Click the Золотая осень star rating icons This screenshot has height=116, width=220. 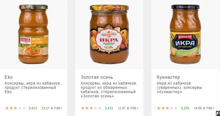point(91,108)
